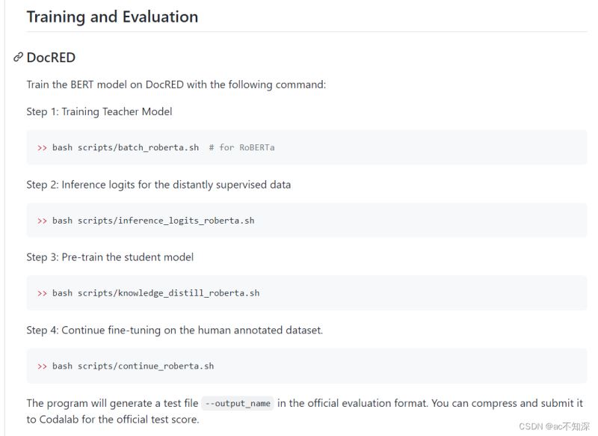Click the anchor link icon beside DocRED

(18, 58)
